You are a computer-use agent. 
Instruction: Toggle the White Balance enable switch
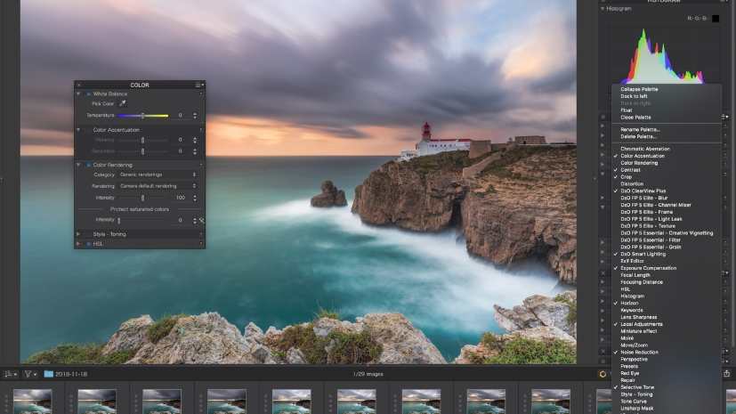tap(88, 93)
